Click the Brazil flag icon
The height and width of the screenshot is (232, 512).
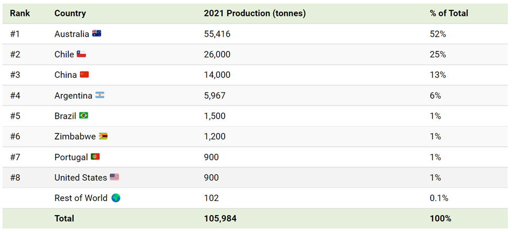83,115
